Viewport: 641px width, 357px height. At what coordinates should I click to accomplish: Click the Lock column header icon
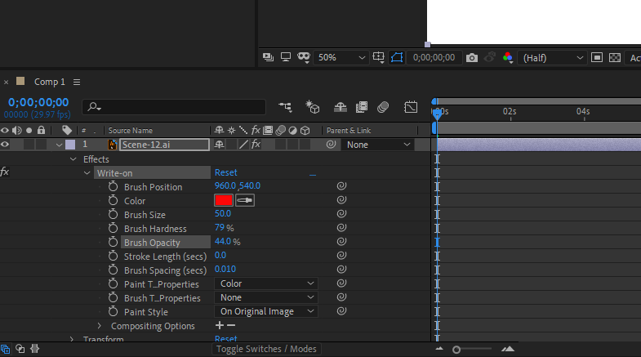[x=41, y=130]
